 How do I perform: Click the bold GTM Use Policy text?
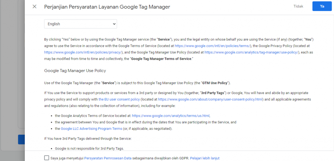point(215,83)
